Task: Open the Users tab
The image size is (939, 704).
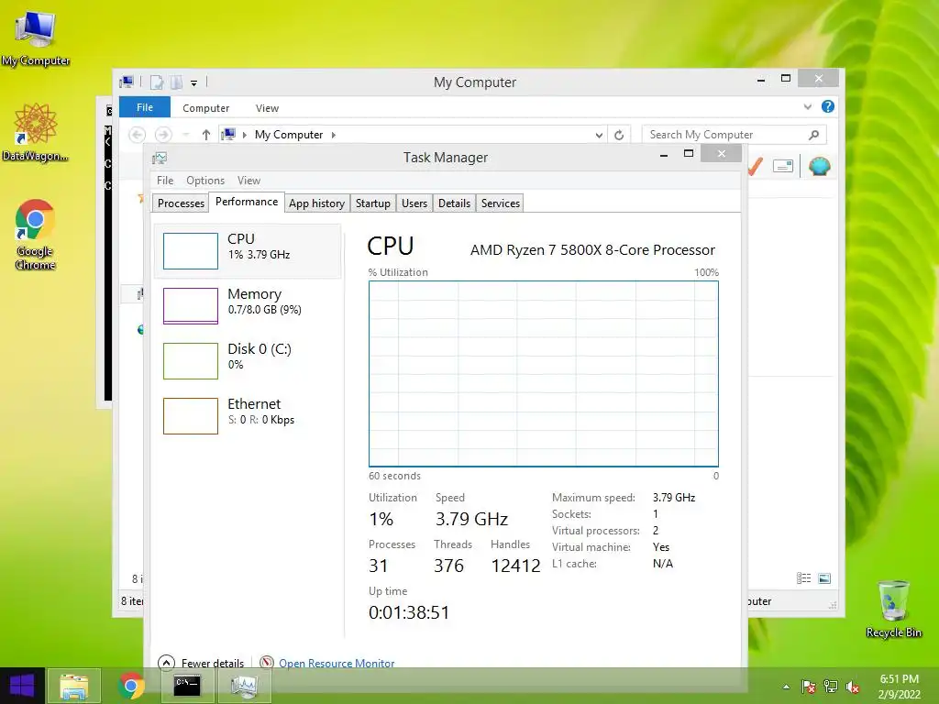Action: [414, 203]
